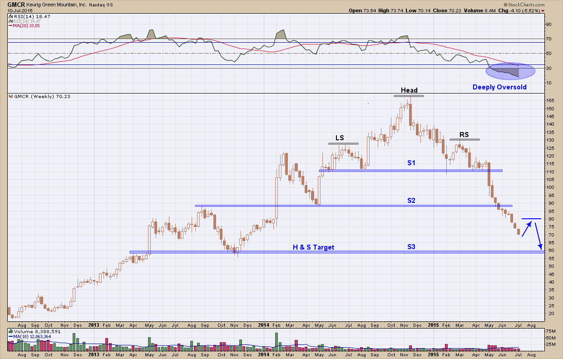The height and width of the screenshot is (359, 563).
Task: Click the LS left shoulder label
Action: pos(339,137)
